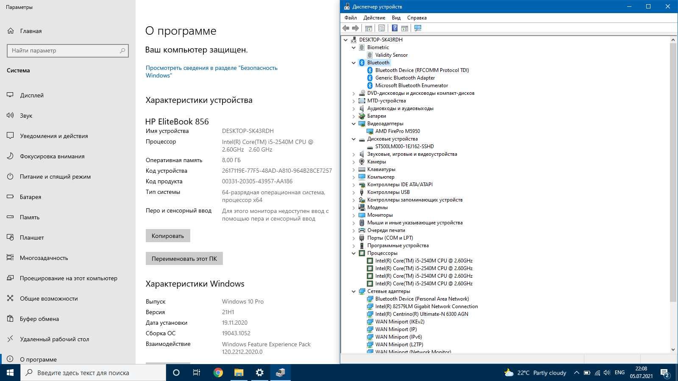
Task: Select the ST500LM000-1EJ162-SSHD disk
Action: 404,146
